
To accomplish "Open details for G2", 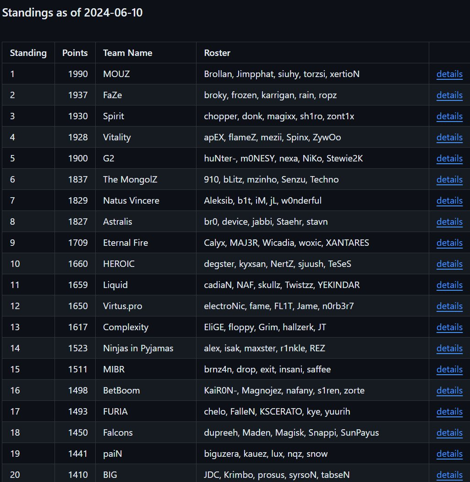I will tap(449, 158).
